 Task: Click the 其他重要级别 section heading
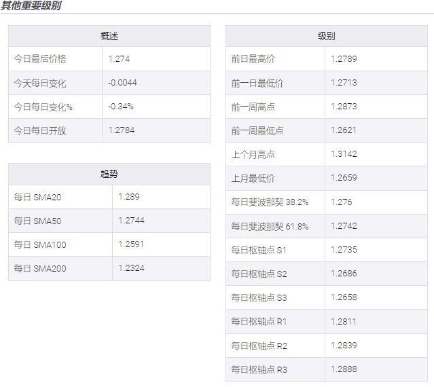click(x=31, y=6)
